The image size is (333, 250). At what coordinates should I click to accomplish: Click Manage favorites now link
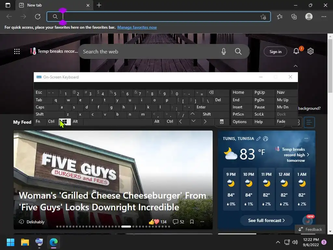pyautogui.click(x=137, y=27)
